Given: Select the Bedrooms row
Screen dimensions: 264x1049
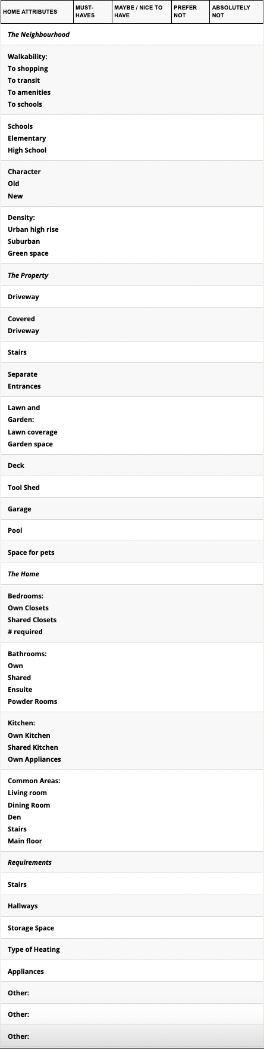Looking at the screenshot, I should (x=132, y=613).
